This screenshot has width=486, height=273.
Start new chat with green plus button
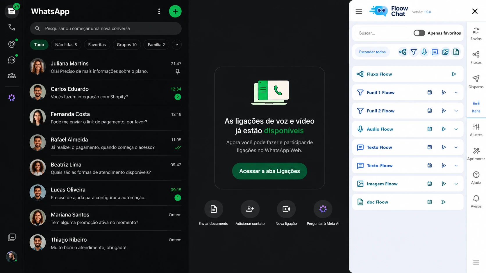(x=175, y=11)
